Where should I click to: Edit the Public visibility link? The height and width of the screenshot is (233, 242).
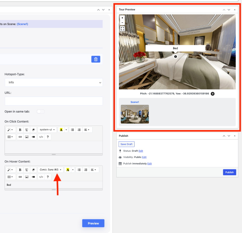[144, 157]
